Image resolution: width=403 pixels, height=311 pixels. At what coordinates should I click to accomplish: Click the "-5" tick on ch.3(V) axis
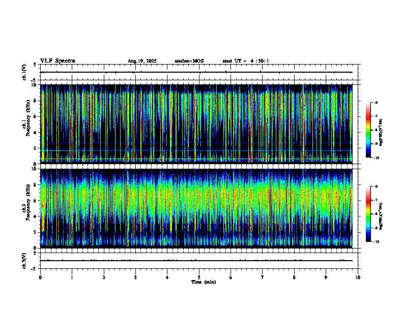click(34, 269)
